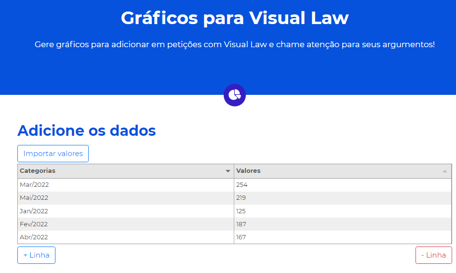Edit the value cell 254
Viewport: 456px width, 273px height.
pyautogui.click(x=343, y=185)
